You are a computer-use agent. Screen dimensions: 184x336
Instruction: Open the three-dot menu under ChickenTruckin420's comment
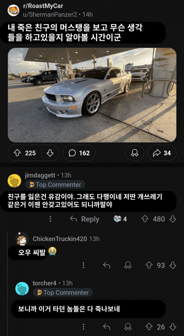(84, 265)
